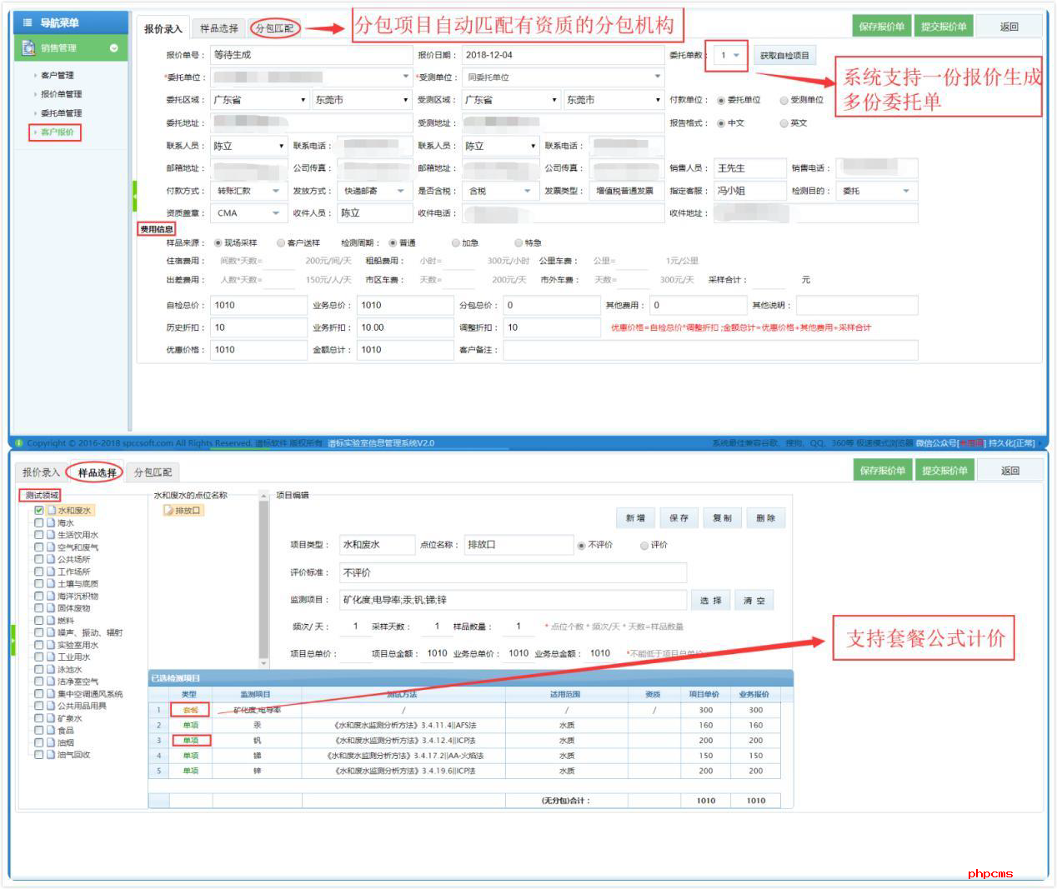The image size is (1057, 889).
Task: Uncheck the 水和废水 checkbox
Action: click(39, 511)
